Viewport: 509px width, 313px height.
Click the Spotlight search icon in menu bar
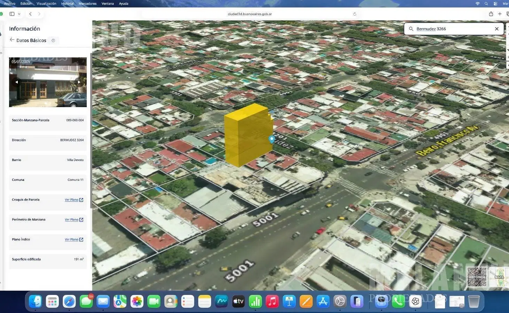(486, 3)
